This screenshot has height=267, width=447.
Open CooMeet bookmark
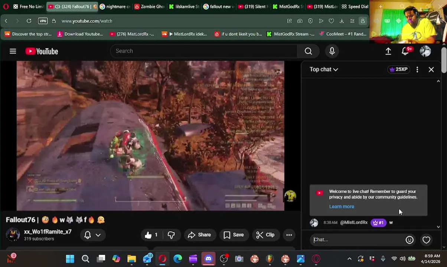343,34
